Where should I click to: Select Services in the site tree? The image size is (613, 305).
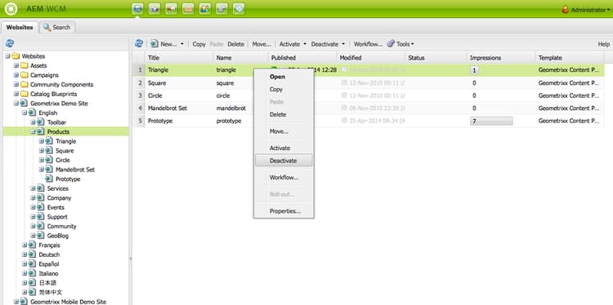[x=57, y=188]
